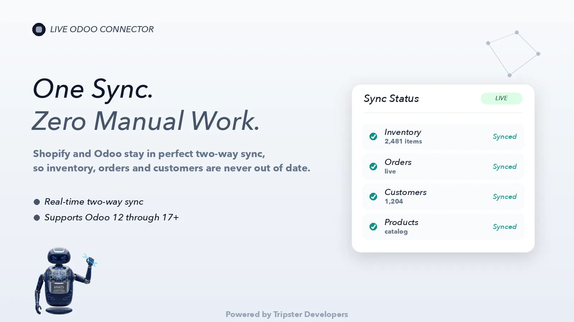
Task: Click 'Supports Odoo 12 through 17+' bullet text
Action: 112,218
